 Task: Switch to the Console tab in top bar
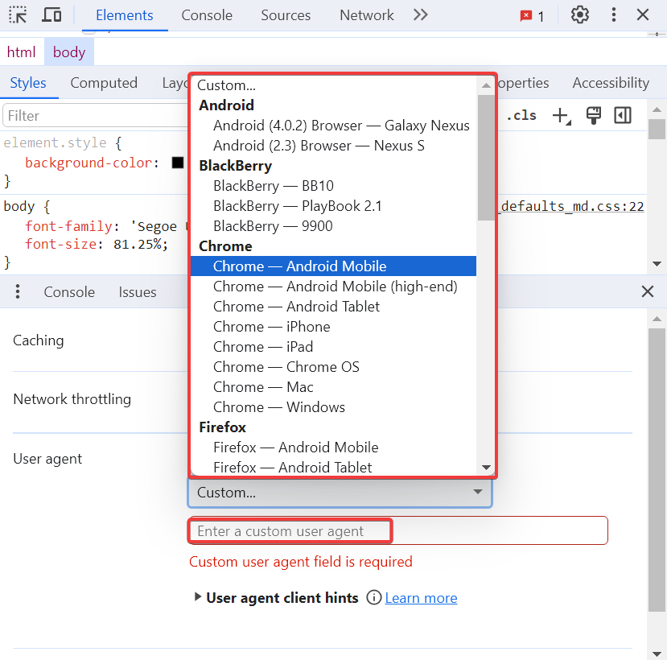(x=207, y=15)
